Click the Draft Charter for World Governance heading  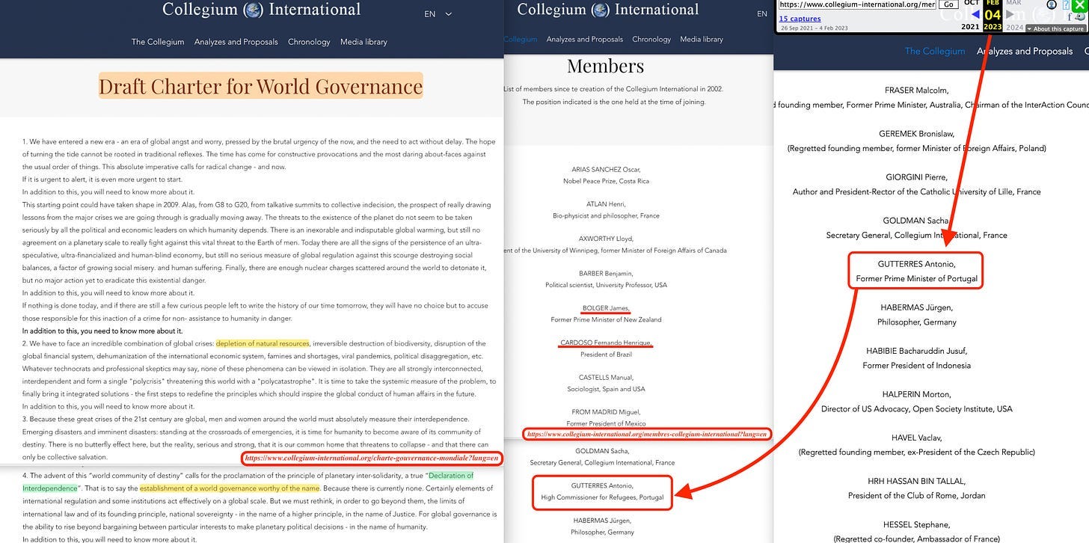coord(260,86)
